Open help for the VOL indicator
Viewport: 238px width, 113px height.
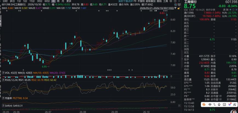click(x=3, y=73)
